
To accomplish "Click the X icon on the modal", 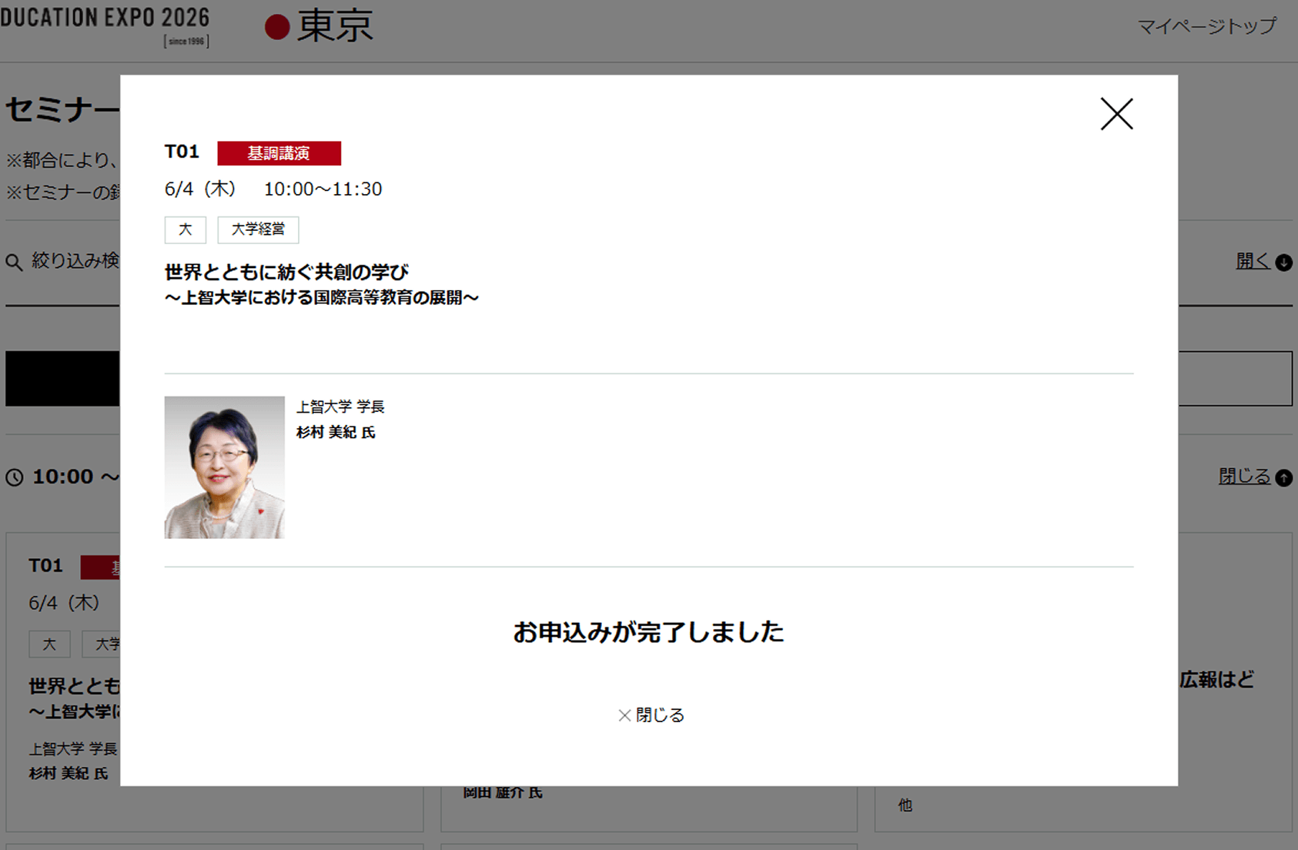I will click(x=1116, y=113).
